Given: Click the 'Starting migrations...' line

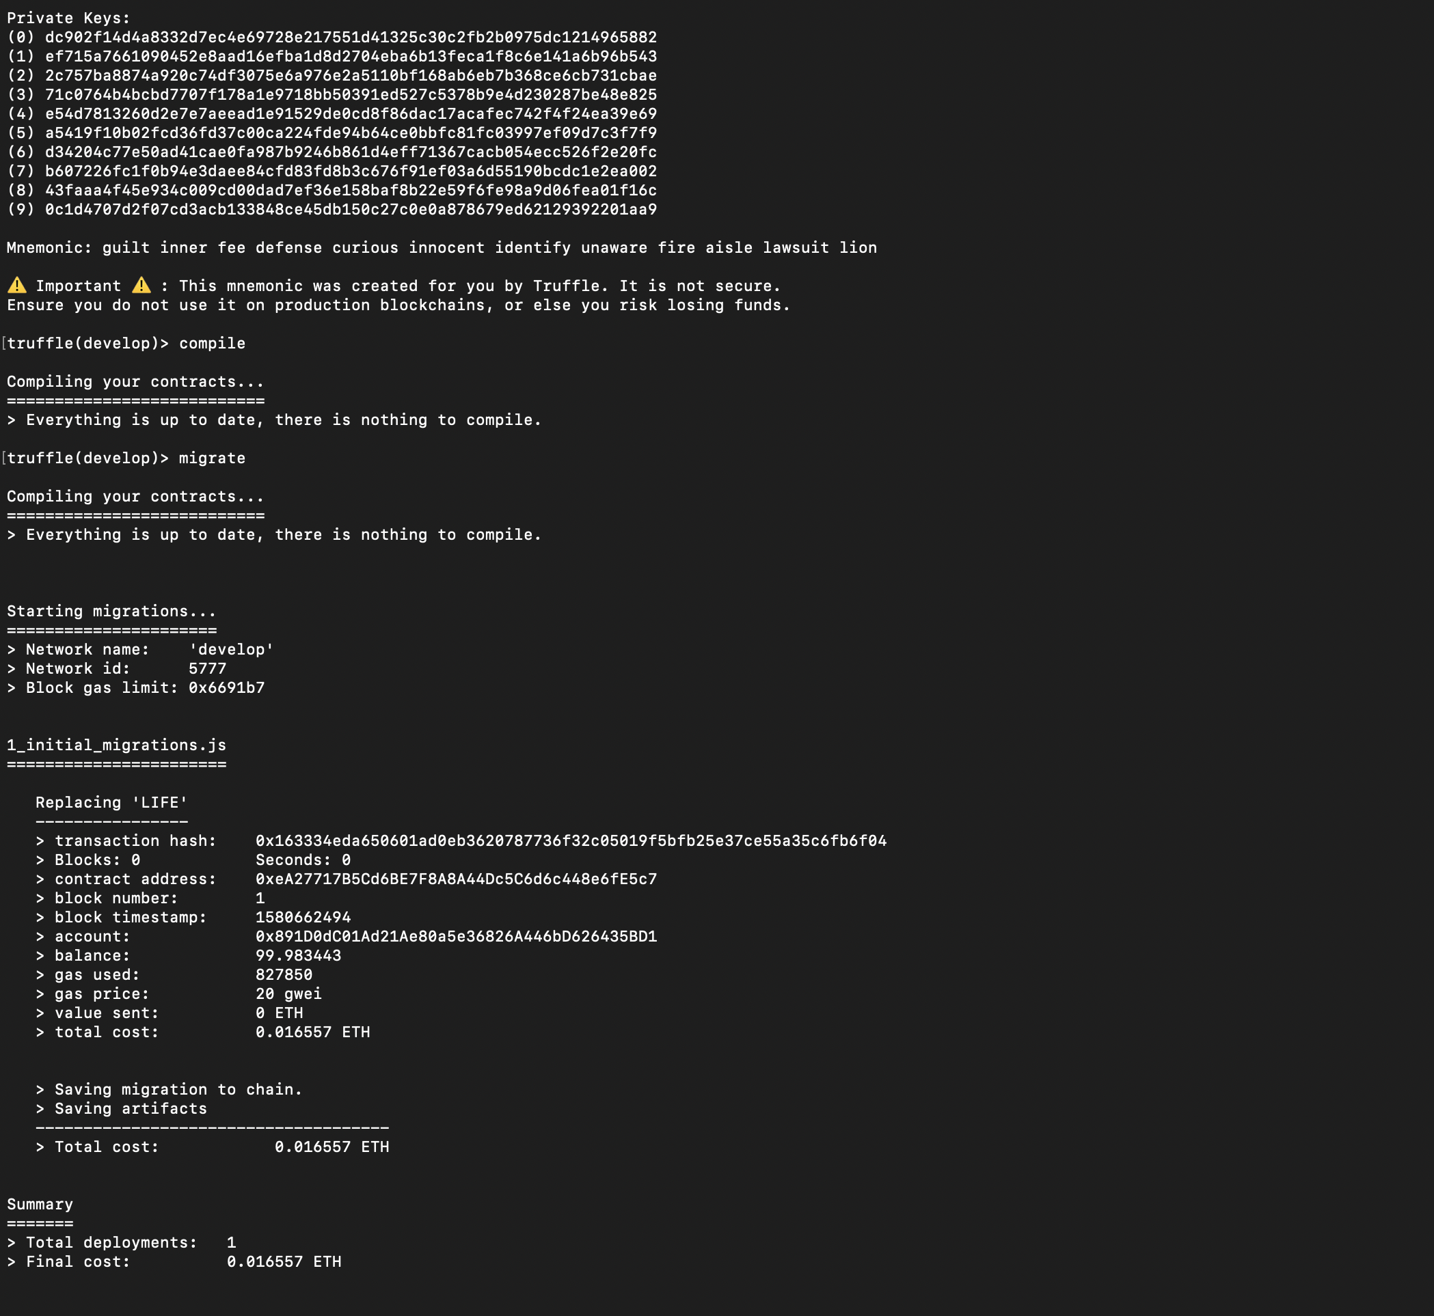Looking at the screenshot, I should click(x=111, y=611).
